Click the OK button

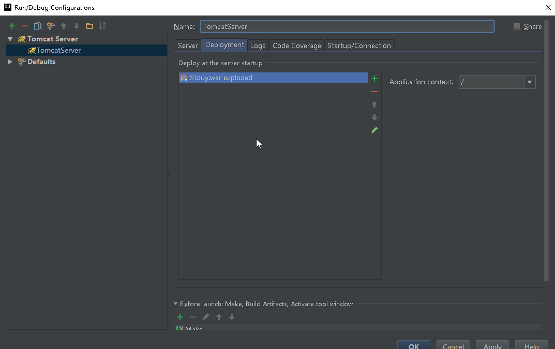414,345
